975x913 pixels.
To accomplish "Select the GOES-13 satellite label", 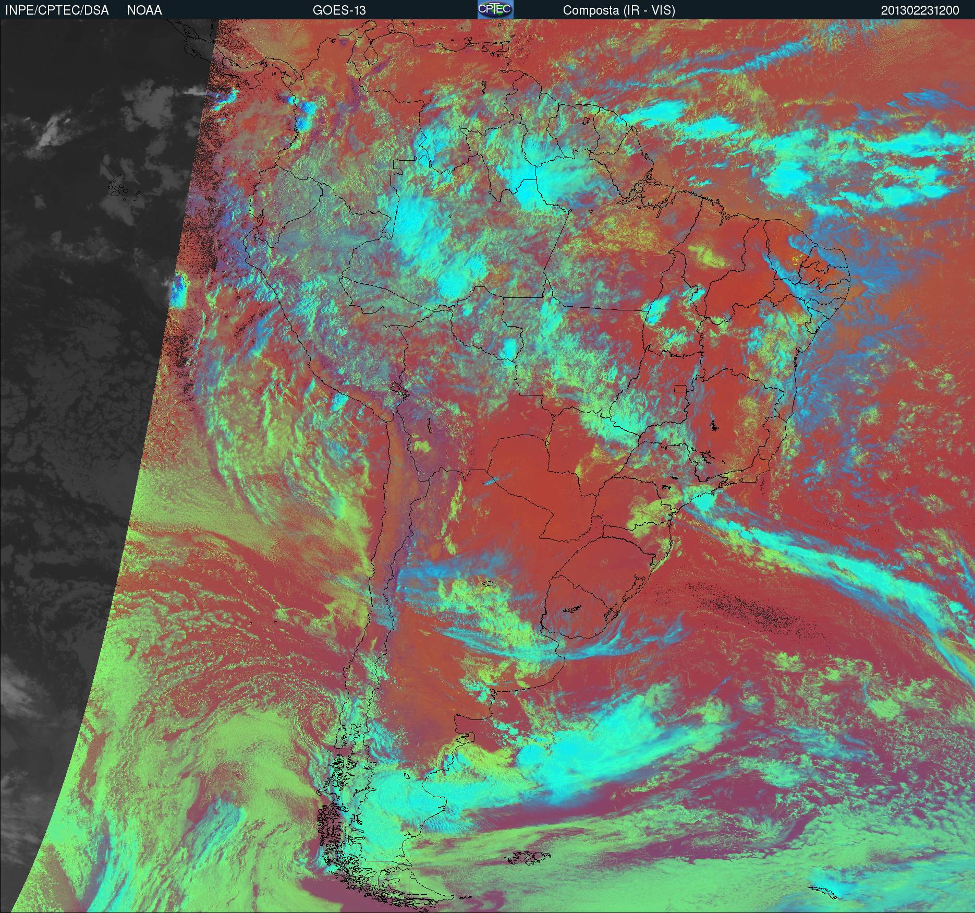I will click(339, 10).
